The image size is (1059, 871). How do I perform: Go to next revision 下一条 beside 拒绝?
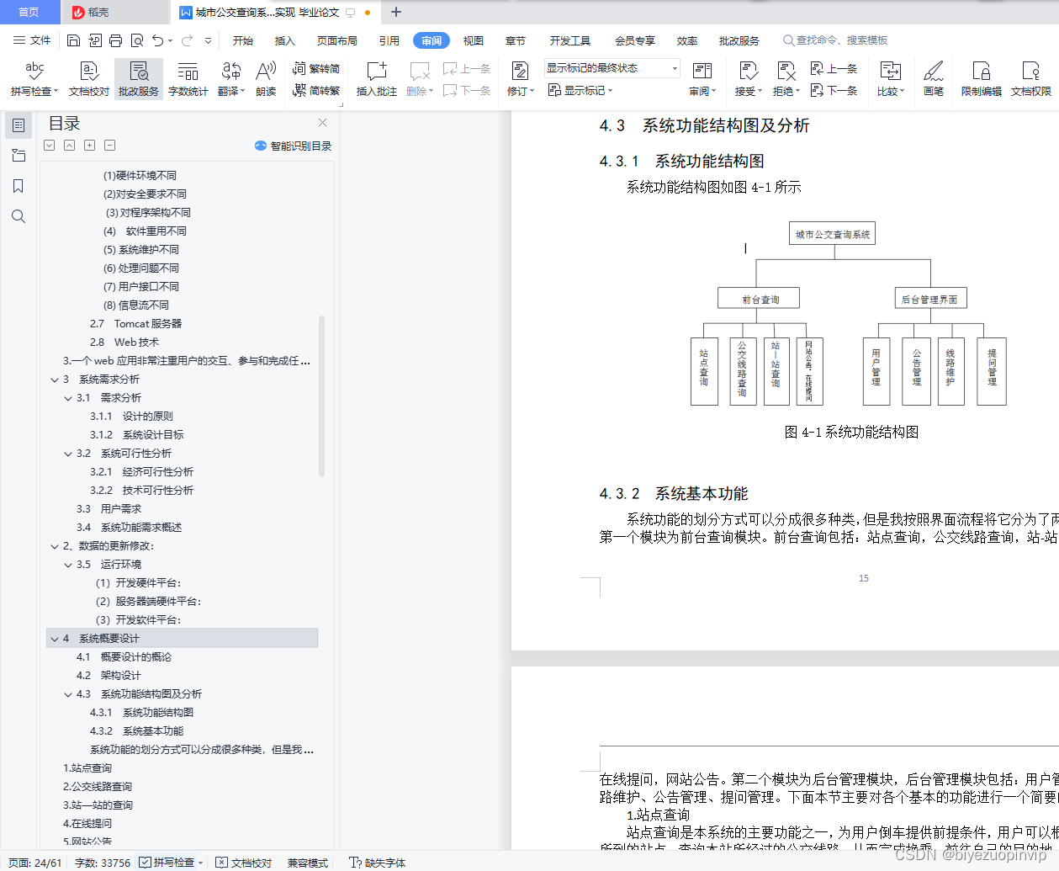834,90
